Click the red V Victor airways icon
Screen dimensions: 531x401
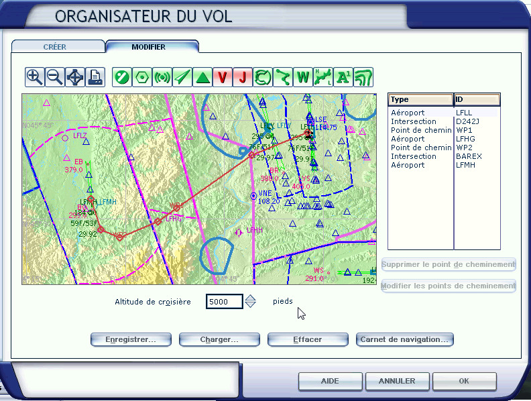(222, 77)
